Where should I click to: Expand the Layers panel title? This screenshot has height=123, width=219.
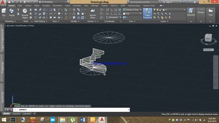pyautogui.click(x=164, y=21)
